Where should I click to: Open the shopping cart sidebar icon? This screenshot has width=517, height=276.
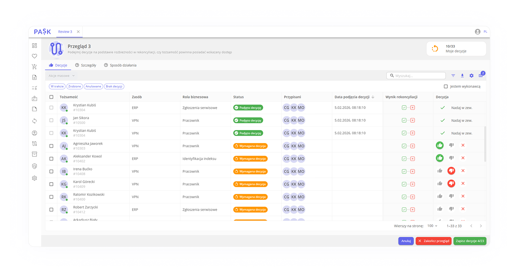click(x=35, y=67)
